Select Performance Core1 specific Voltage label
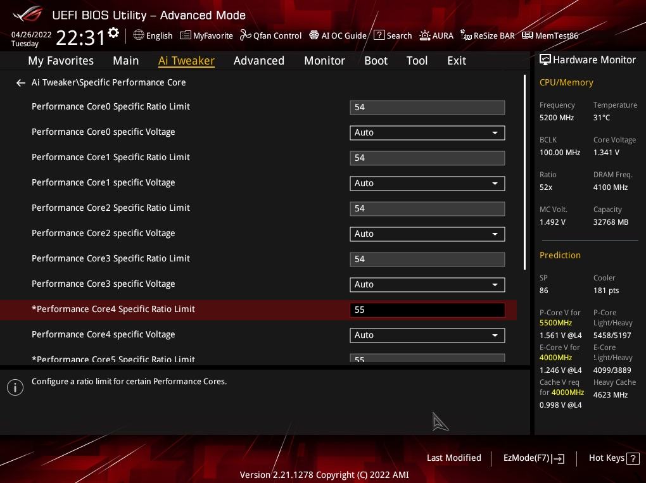Screen dimensions: 646x483 [x=103, y=183]
